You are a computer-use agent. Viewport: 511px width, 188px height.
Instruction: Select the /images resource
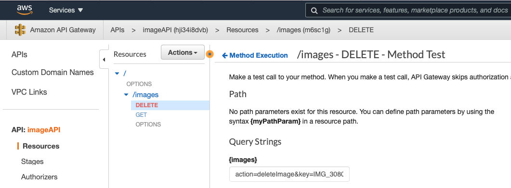pyautogui.click(x=145, y=95)
